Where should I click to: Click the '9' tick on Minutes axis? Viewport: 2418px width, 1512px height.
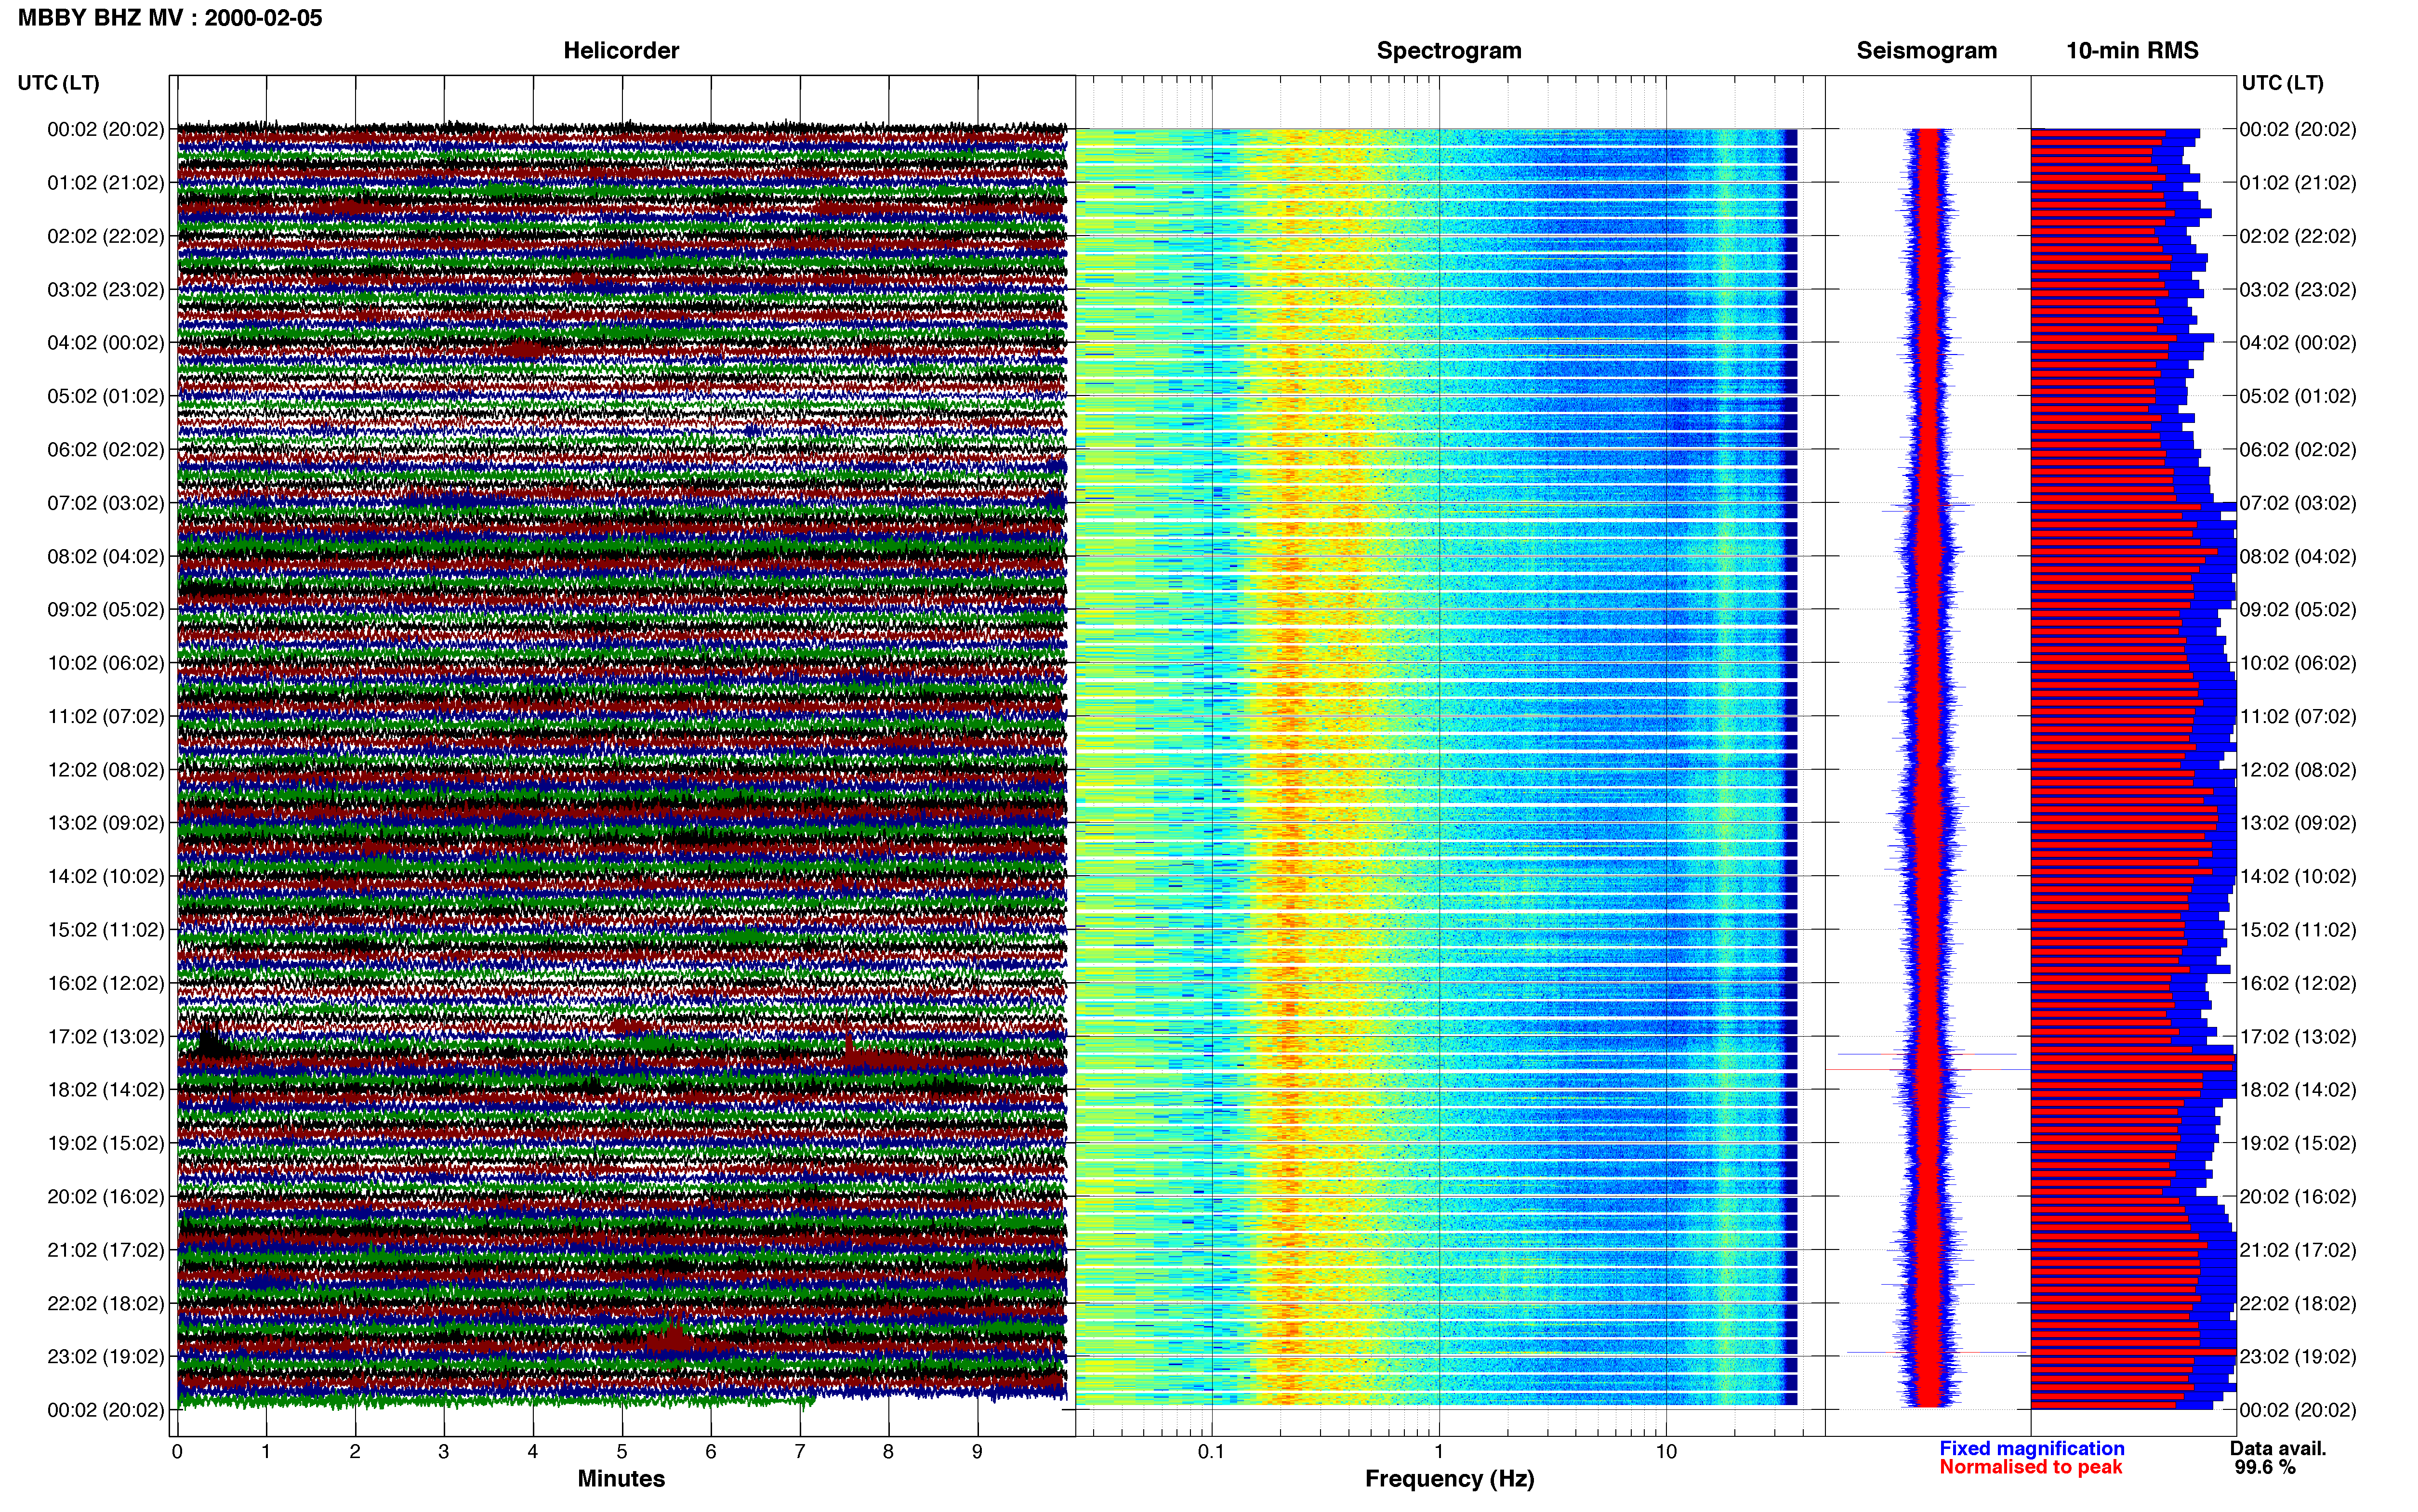click(977, 1451)
